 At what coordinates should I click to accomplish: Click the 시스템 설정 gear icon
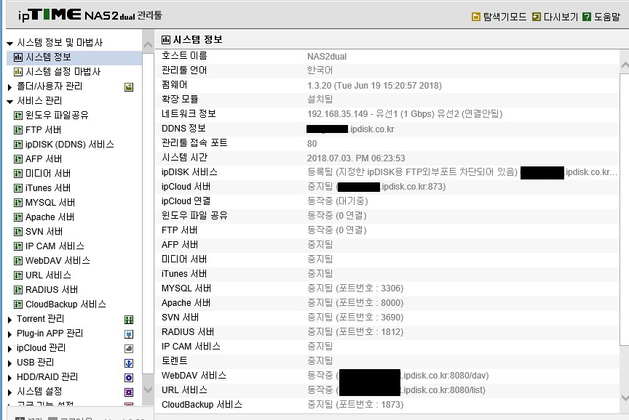129,392
